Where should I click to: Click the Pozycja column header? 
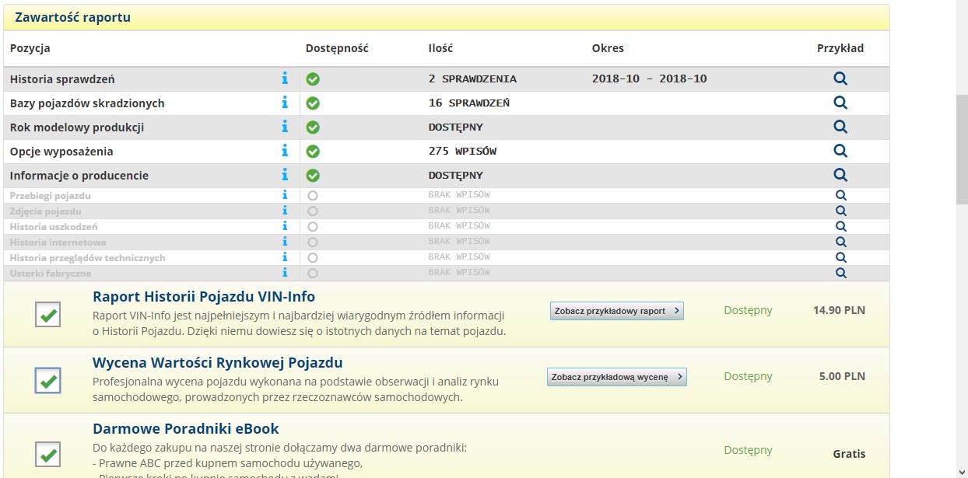30,48
